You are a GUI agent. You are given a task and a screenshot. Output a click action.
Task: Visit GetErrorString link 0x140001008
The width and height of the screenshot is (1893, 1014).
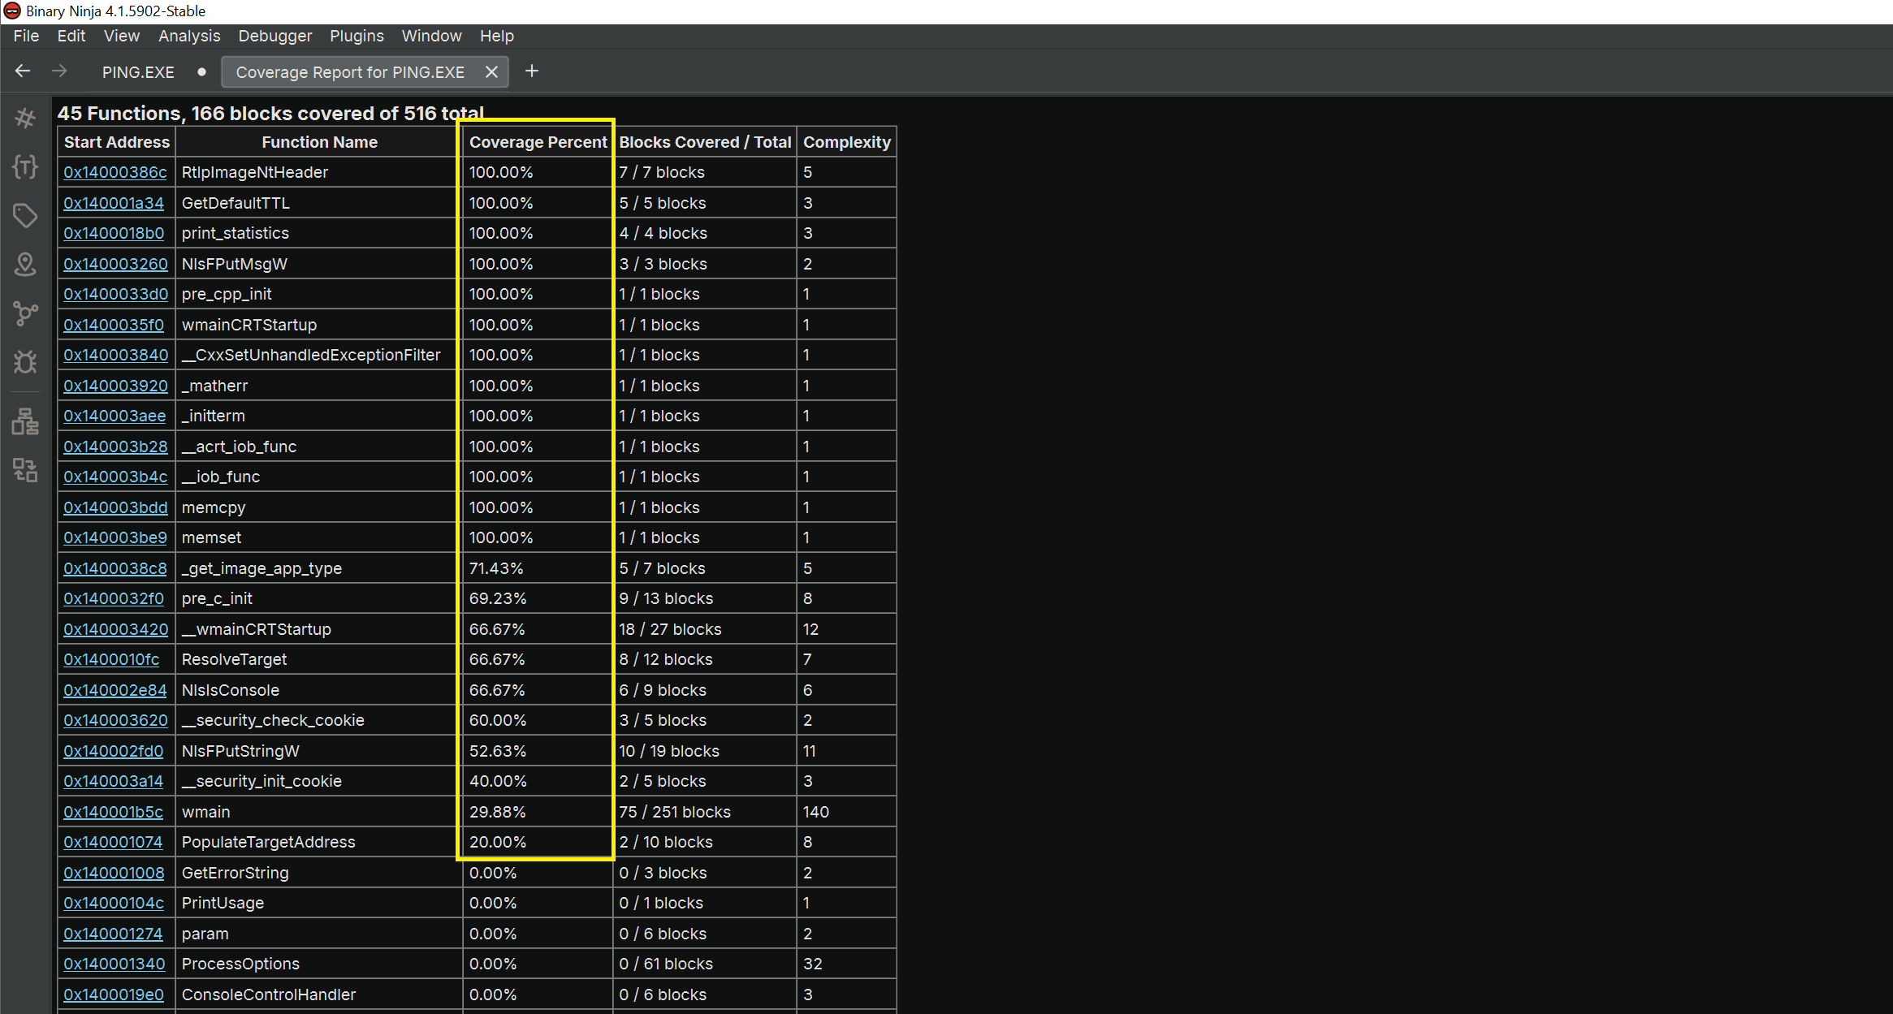[x=114, y=873]
